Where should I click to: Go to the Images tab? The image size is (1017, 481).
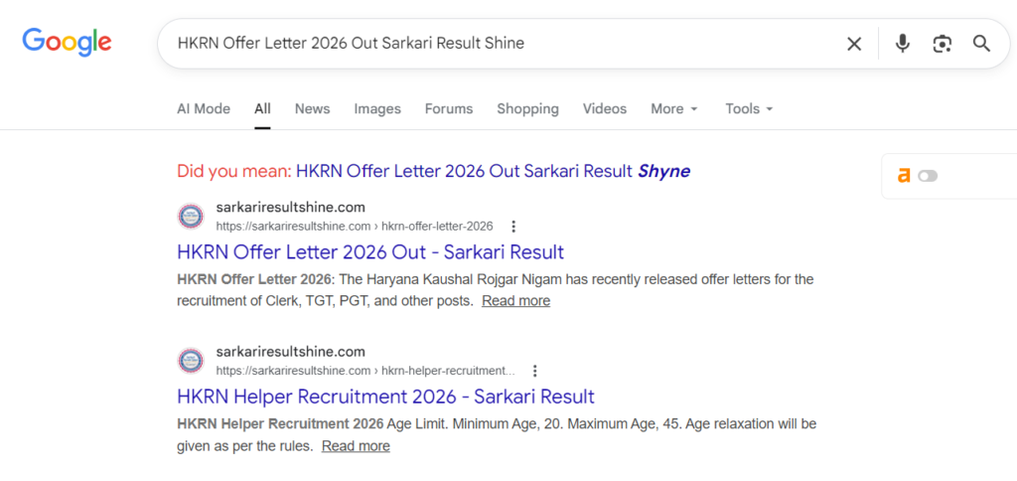[377, 109]
